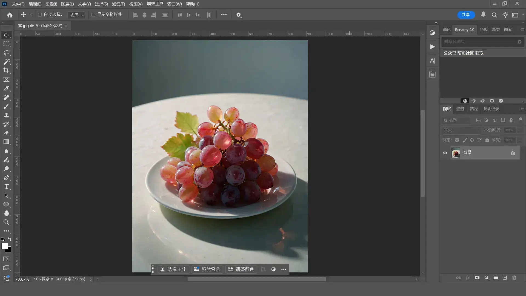Image resolution: width=526 pixels, height=296 pixels.
Task: Hide the 背景 layer with eye icon
Action: pos(445,153)
